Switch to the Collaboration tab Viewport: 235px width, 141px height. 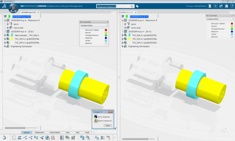(39, 133)
